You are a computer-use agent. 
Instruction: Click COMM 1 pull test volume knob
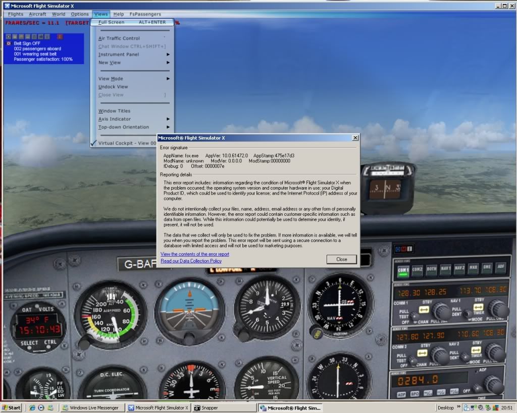click(x=415, y=318)
